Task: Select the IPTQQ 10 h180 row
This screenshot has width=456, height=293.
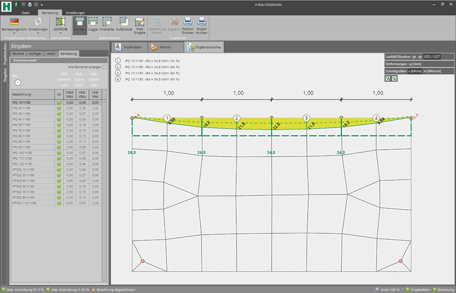Action: (56, 170)
